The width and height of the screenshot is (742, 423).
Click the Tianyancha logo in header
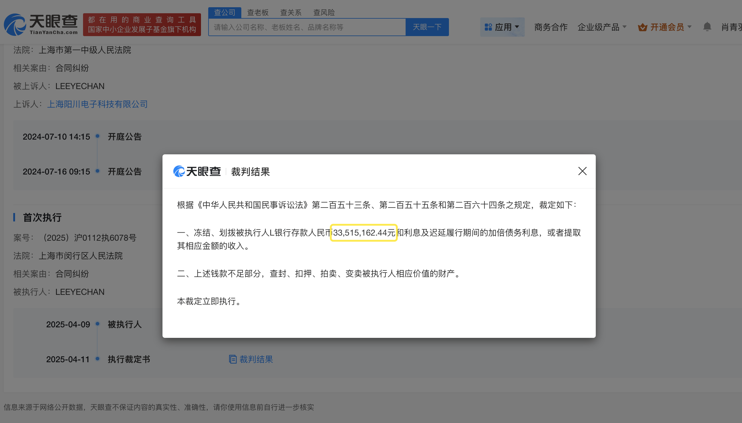click(x=41, y=25)
